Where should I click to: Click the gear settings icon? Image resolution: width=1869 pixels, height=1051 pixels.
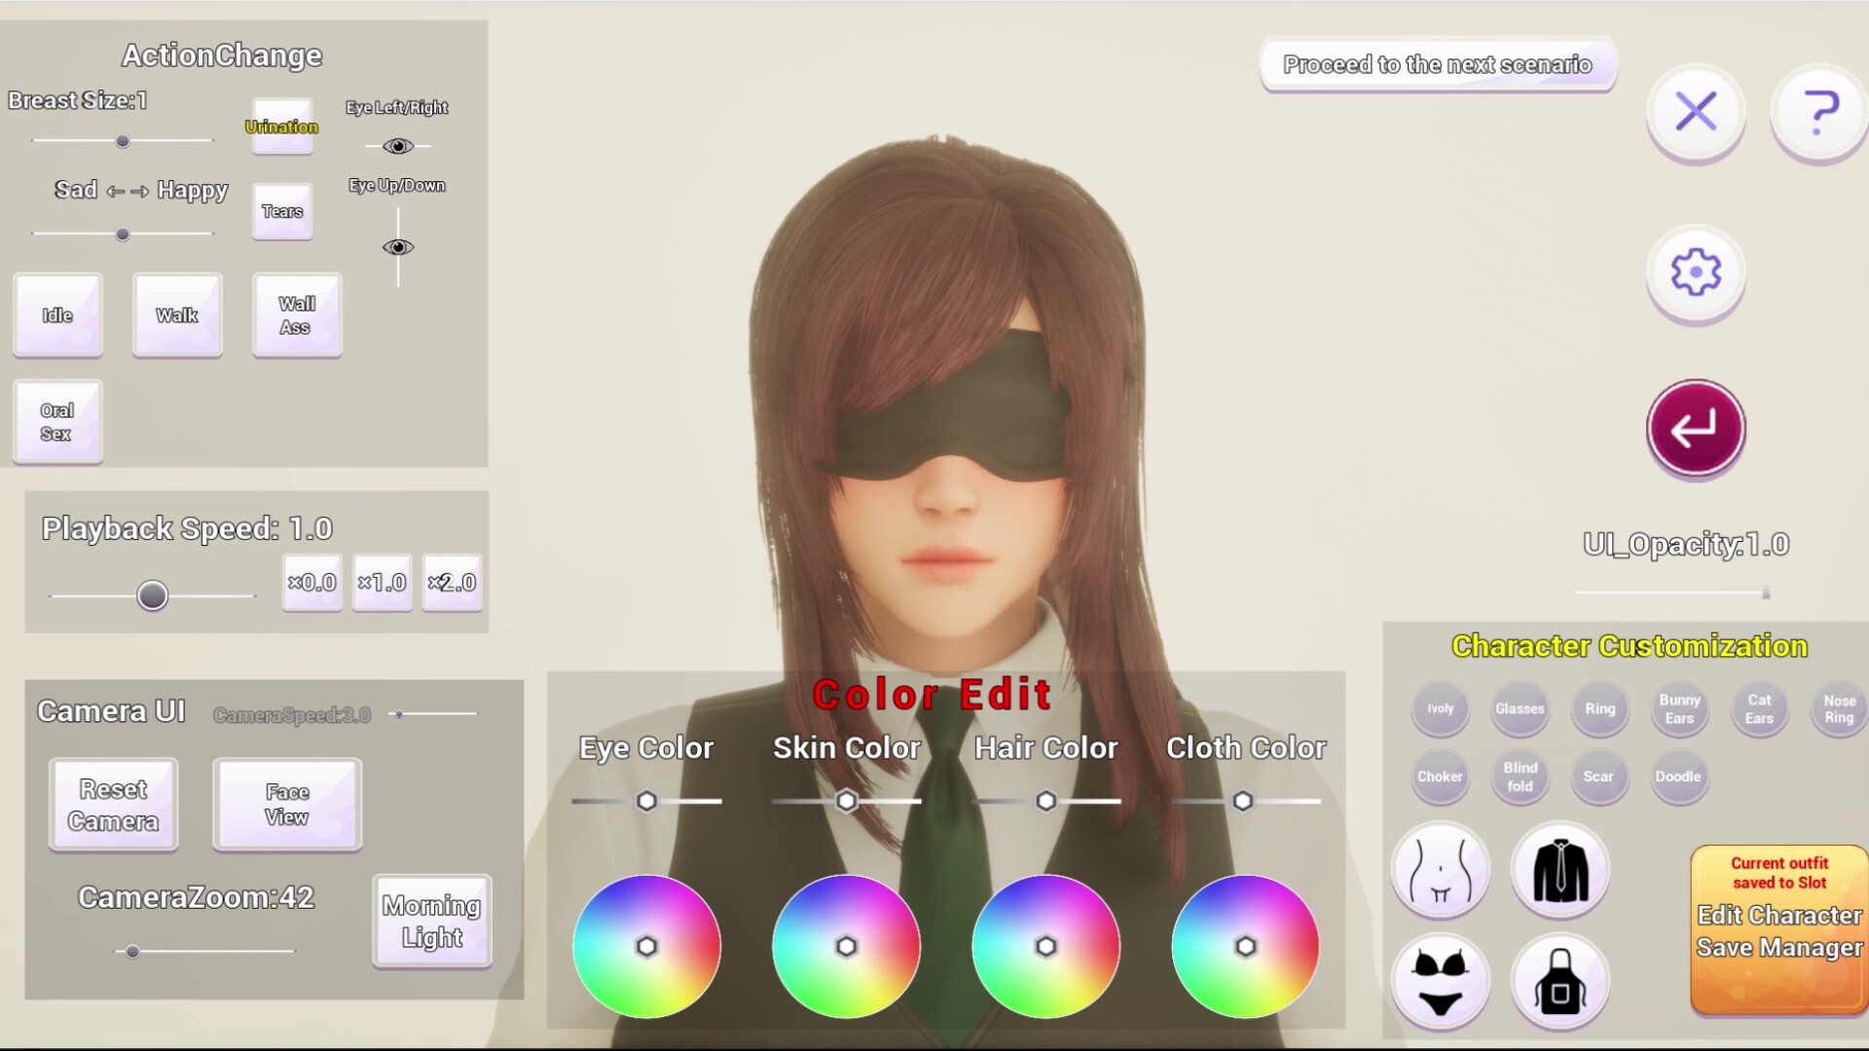click(x=1695, y=272)
